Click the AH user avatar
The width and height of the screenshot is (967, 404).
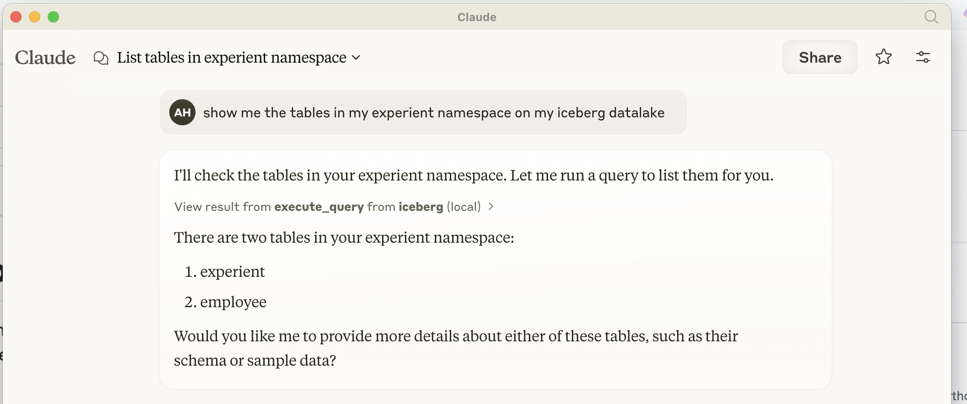click(182, 112)
